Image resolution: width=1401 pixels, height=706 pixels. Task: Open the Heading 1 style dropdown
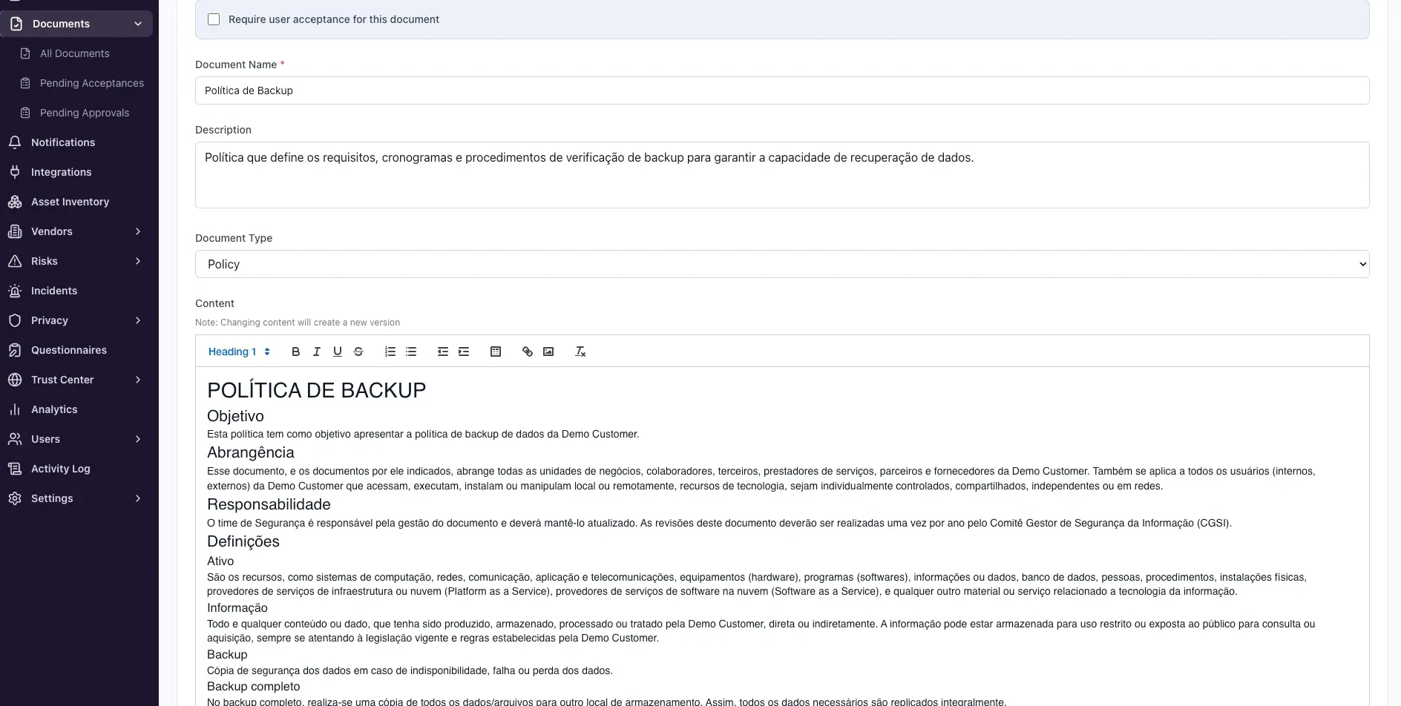point(239,352)
